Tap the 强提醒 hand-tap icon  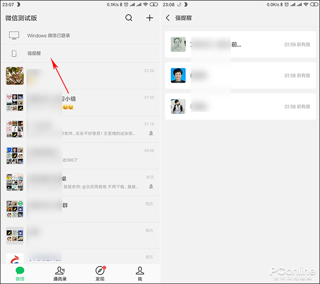(14, 53)
